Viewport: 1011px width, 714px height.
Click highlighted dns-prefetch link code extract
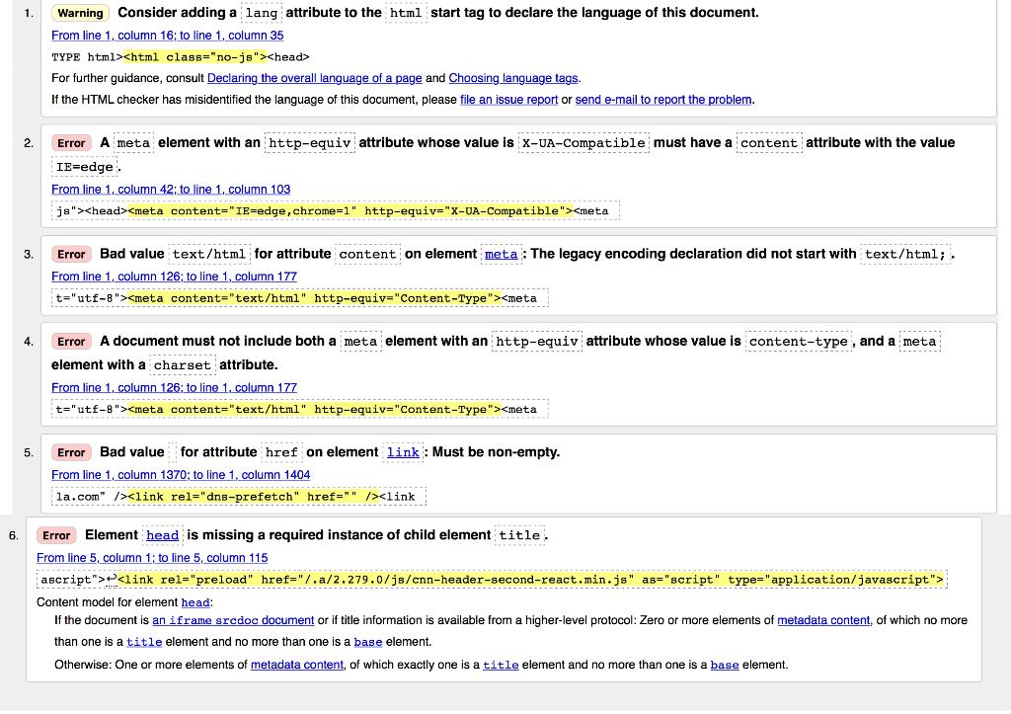click(254, 497)
